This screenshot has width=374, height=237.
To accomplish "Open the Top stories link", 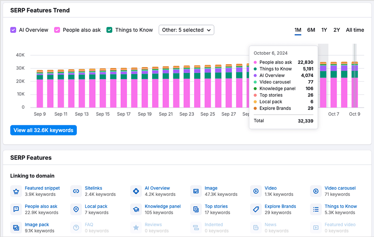I will [x=216, y=206].
